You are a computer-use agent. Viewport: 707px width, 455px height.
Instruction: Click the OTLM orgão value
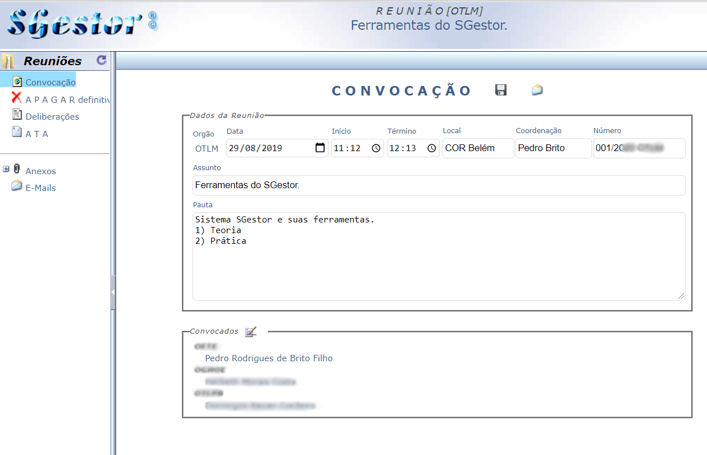click(207, 149)
